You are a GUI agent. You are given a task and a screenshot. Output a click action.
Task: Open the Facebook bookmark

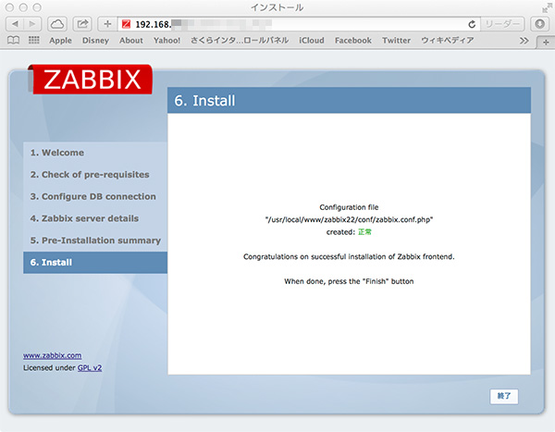[x=352, y=41]
